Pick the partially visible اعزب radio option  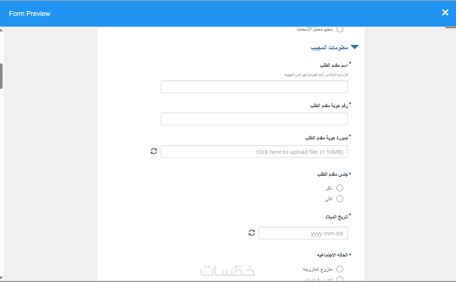339,279
